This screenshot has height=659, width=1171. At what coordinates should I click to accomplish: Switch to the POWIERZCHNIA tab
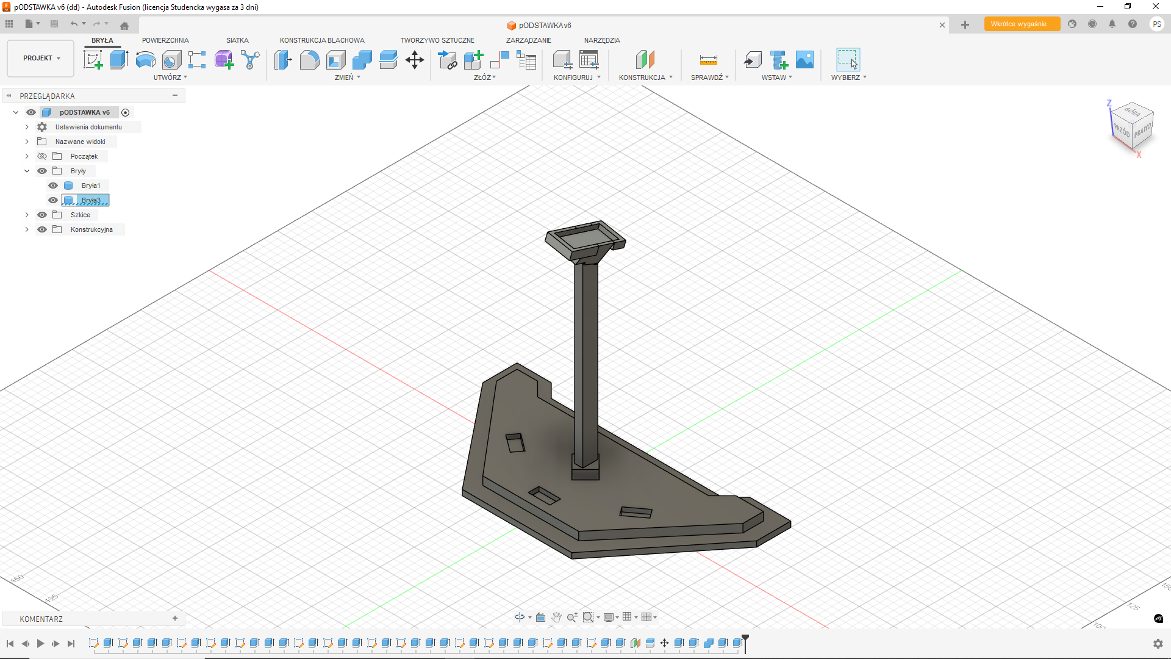[165, 40]
